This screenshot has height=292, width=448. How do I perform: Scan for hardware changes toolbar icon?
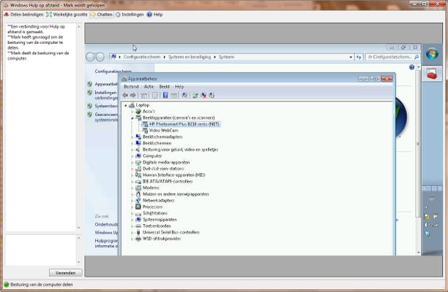(x=184, y=96)
